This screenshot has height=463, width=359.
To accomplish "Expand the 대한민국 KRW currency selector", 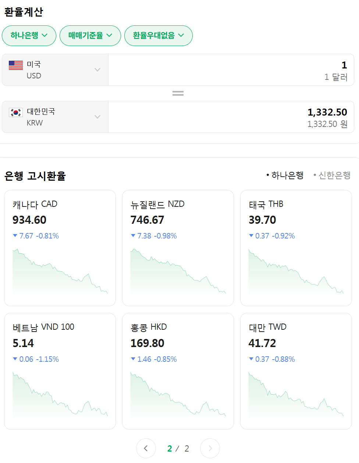I will click(55, 117).
